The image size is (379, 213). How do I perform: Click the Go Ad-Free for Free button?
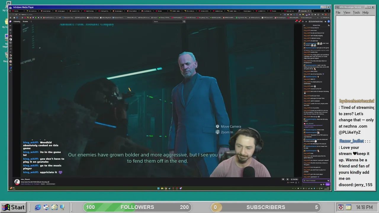click(316, 21)
